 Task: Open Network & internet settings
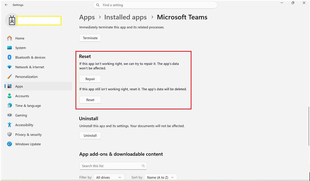coord(38,67)
